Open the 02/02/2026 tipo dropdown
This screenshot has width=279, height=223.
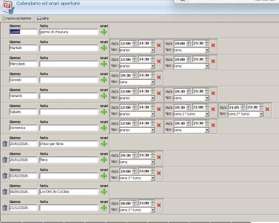[x=153, y=178]
